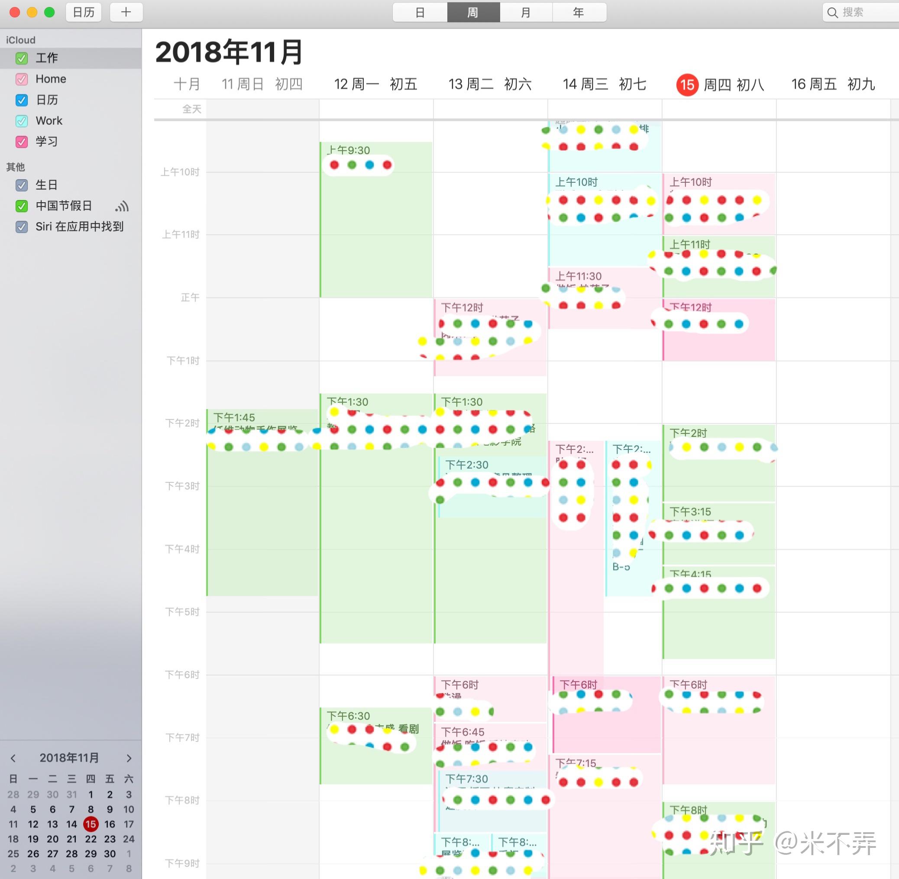Select the red 15 in mini calendar
Image resolution: width=899 pixels, height=879 pixels.
[91, 824]
